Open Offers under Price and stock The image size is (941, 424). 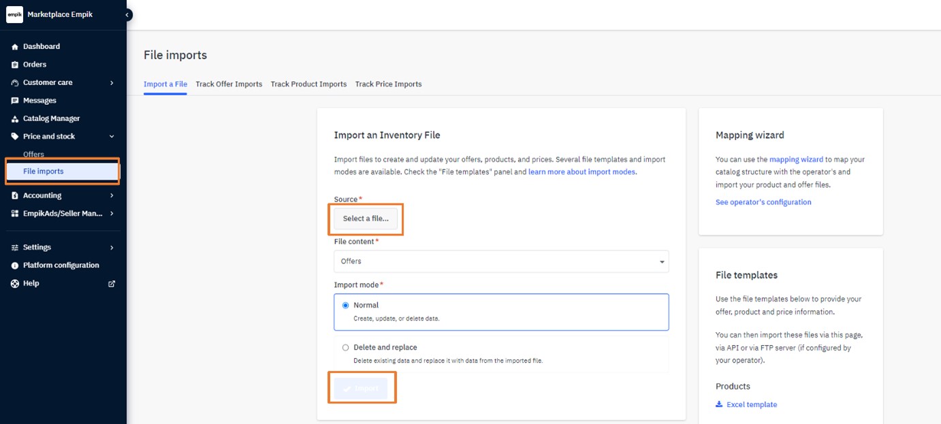[34, 154]
